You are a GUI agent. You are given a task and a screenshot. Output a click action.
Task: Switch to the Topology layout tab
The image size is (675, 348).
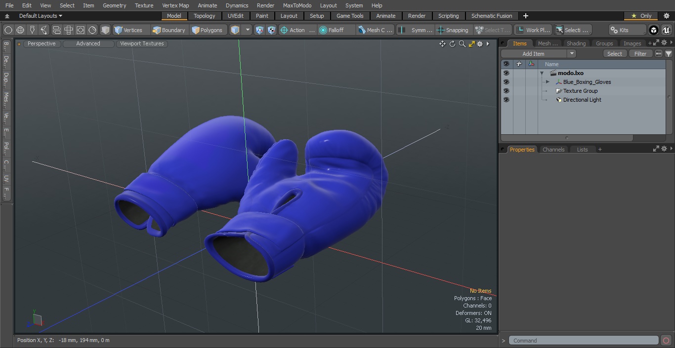204,16
